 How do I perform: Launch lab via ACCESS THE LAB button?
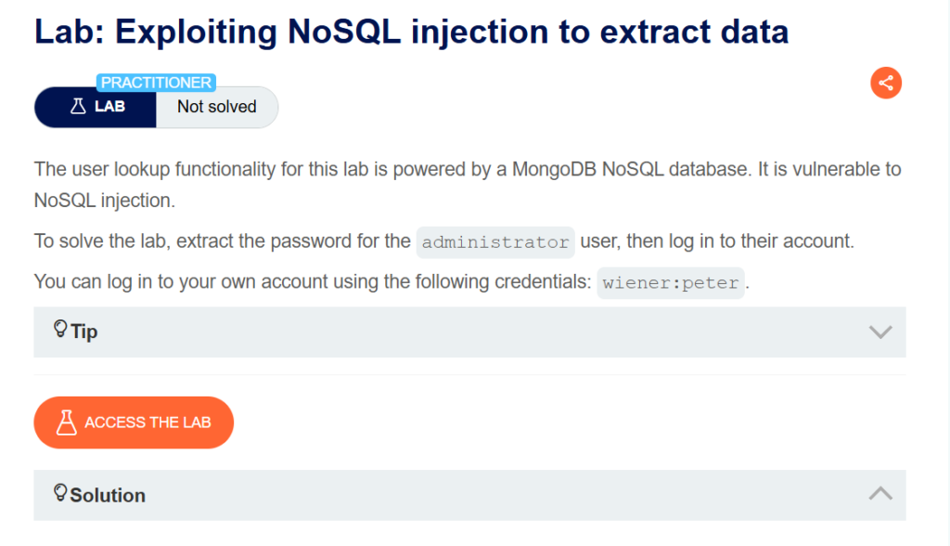pos(134,422)
